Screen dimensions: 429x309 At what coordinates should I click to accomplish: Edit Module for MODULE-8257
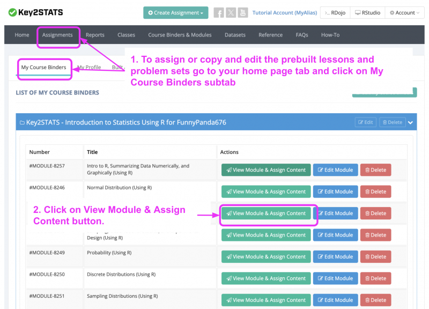click(x=336, y=170)
